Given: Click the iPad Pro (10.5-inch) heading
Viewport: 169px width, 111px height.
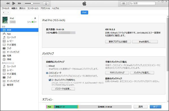Looking at the screenshot, I should click(x=54, y=20).
